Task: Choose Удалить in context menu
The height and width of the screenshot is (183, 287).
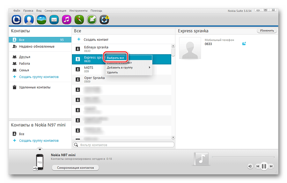Action: (129, 72)
